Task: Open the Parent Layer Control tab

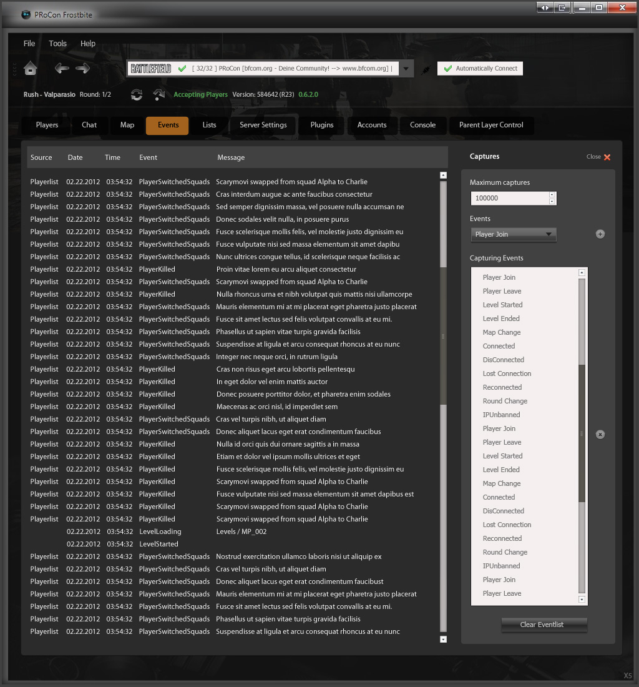Action: click(x=491, y=126)
